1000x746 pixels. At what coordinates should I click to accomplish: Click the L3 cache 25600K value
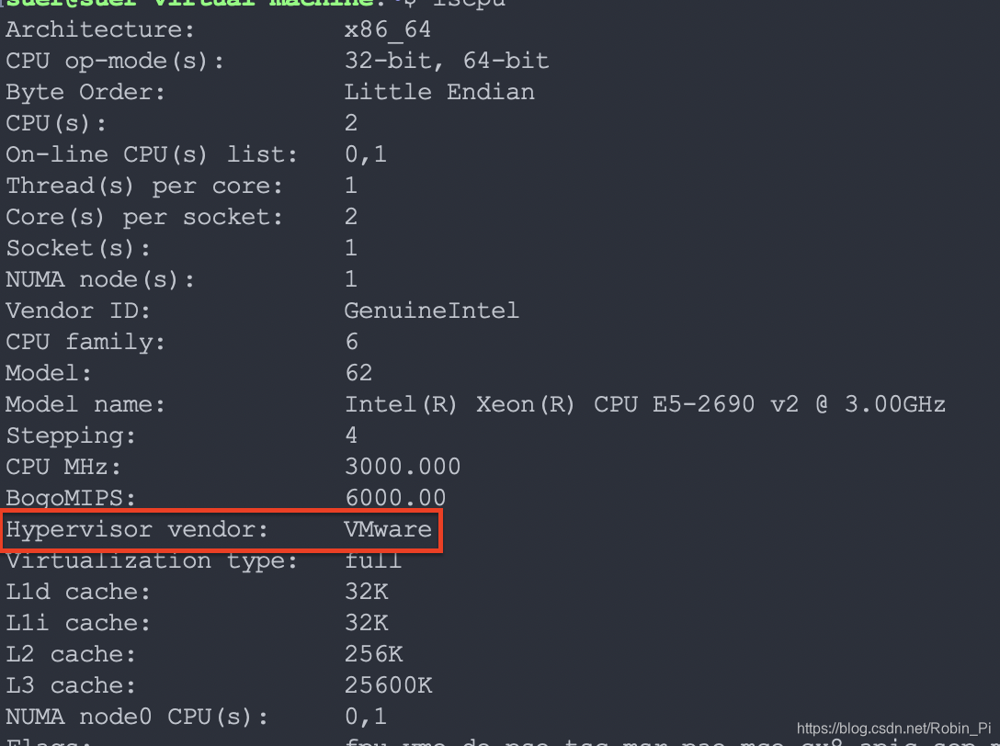point(389,685)
